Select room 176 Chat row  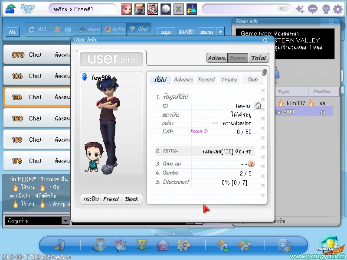[37, 161]
